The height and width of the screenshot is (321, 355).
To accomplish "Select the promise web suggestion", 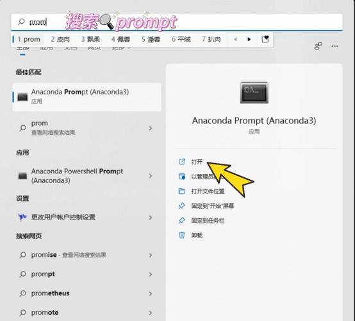I will [87, 255].
